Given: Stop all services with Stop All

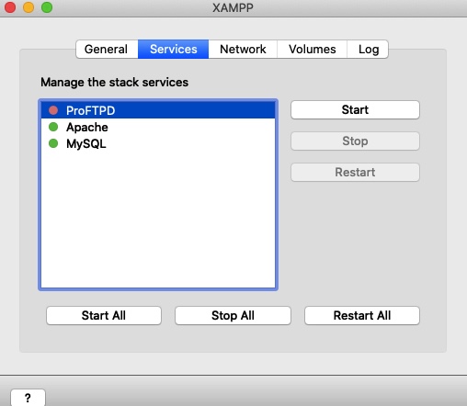Looking at the screenshot, I should pyautogui.click(x=233, y=315).
